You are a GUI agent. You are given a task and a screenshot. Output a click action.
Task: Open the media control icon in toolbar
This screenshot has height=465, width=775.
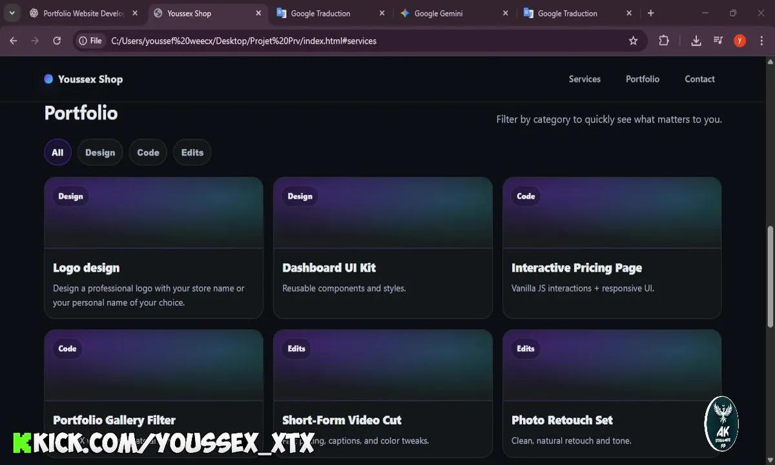[718, 41]
